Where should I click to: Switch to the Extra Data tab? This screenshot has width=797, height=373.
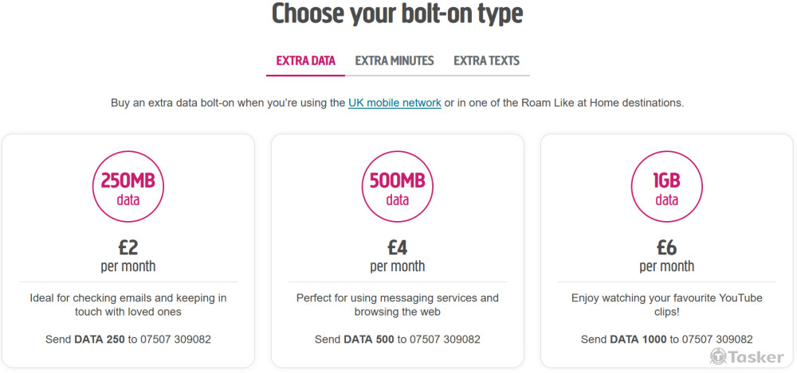305,60
